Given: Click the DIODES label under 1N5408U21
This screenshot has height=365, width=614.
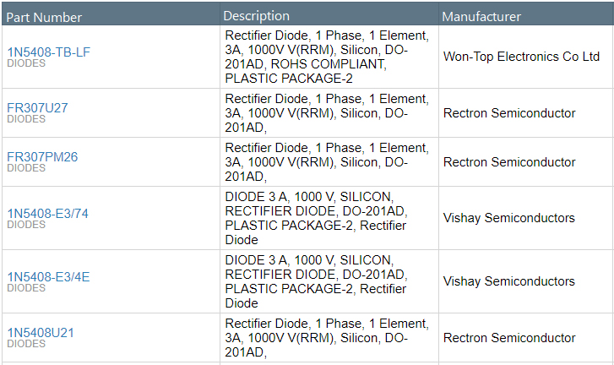Looking at the screenshot, I should point(26,344).
